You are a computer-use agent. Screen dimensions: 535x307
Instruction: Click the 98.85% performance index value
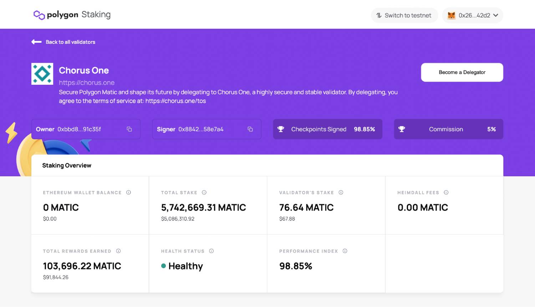point(296,266)
